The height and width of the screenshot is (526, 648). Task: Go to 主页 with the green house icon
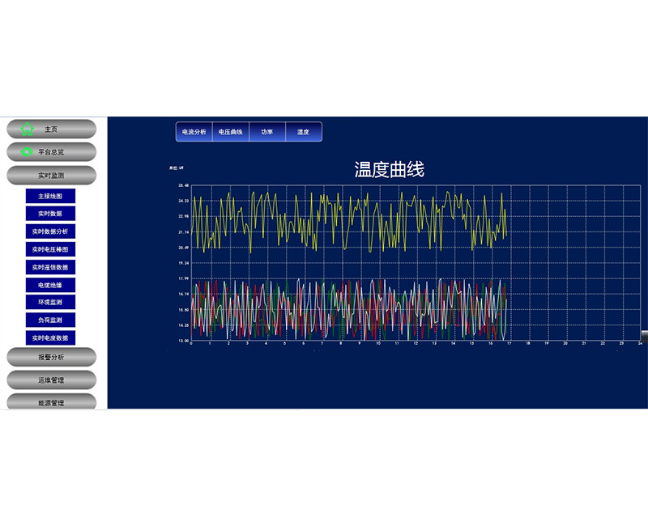click(51, 129)
